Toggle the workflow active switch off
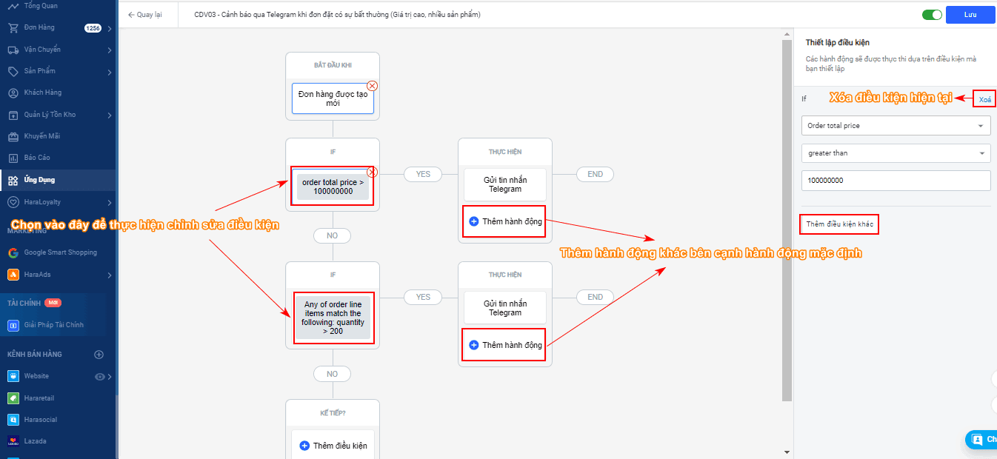 (x=932, y=14)
